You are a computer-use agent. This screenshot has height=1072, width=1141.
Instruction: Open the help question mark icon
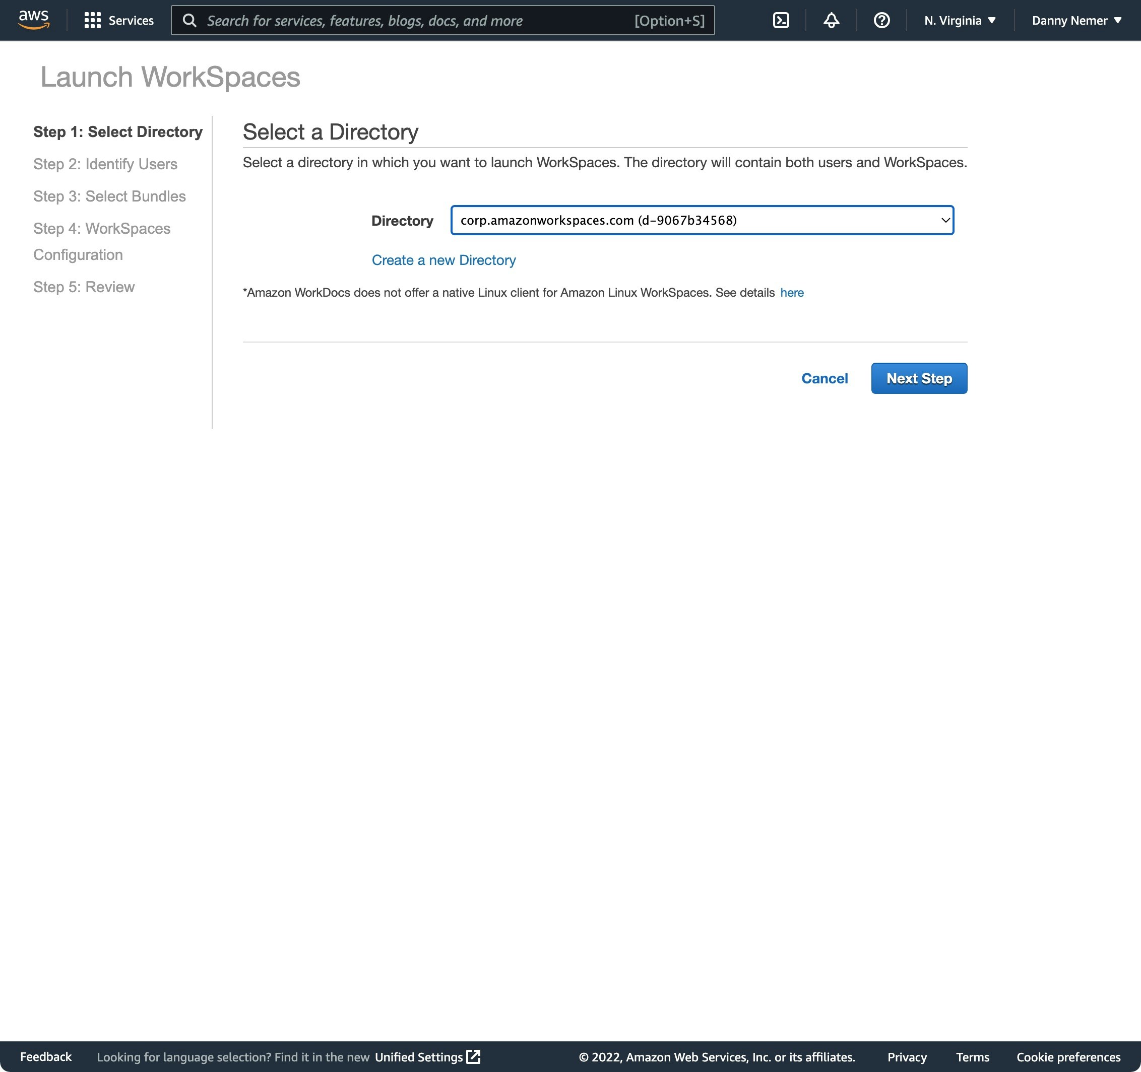(x=881, y=21)
